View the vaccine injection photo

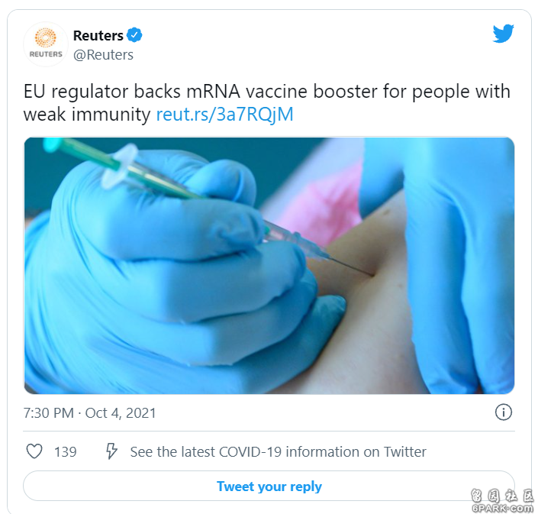(x=269, y=266)
